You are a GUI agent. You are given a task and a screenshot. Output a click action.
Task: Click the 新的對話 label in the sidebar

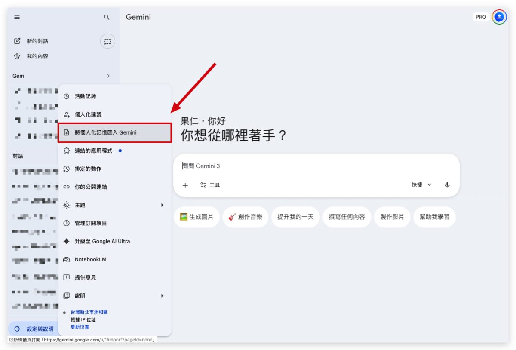point(37,41)
